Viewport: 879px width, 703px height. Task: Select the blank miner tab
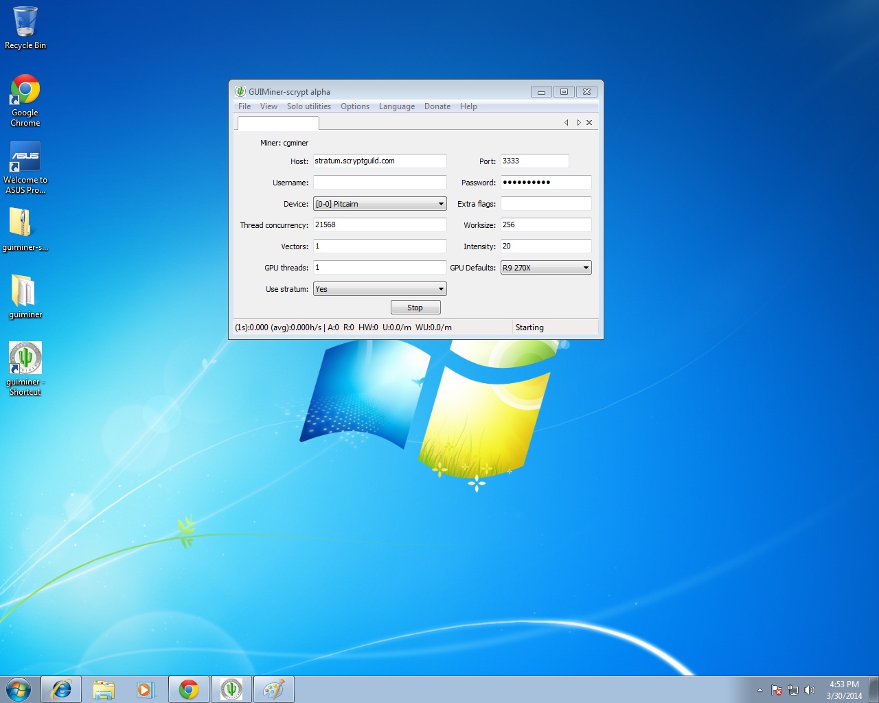278,123
